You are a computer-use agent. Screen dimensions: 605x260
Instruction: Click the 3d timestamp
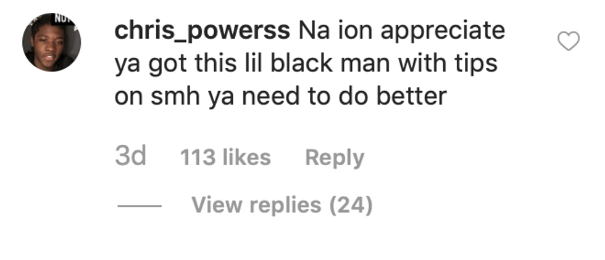[x=130, y=156]
